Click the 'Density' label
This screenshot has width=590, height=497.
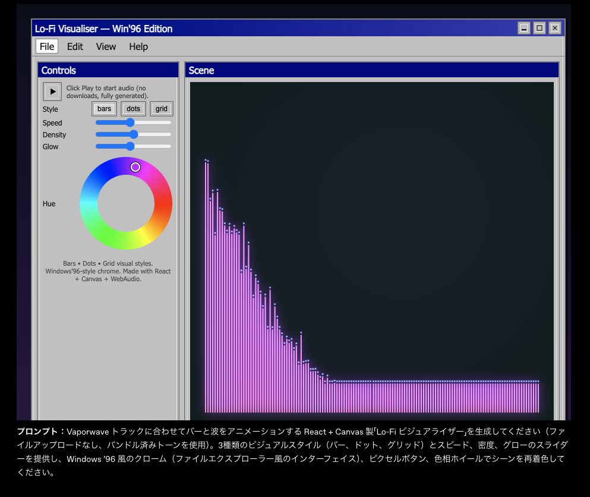[x=54, y=135]
